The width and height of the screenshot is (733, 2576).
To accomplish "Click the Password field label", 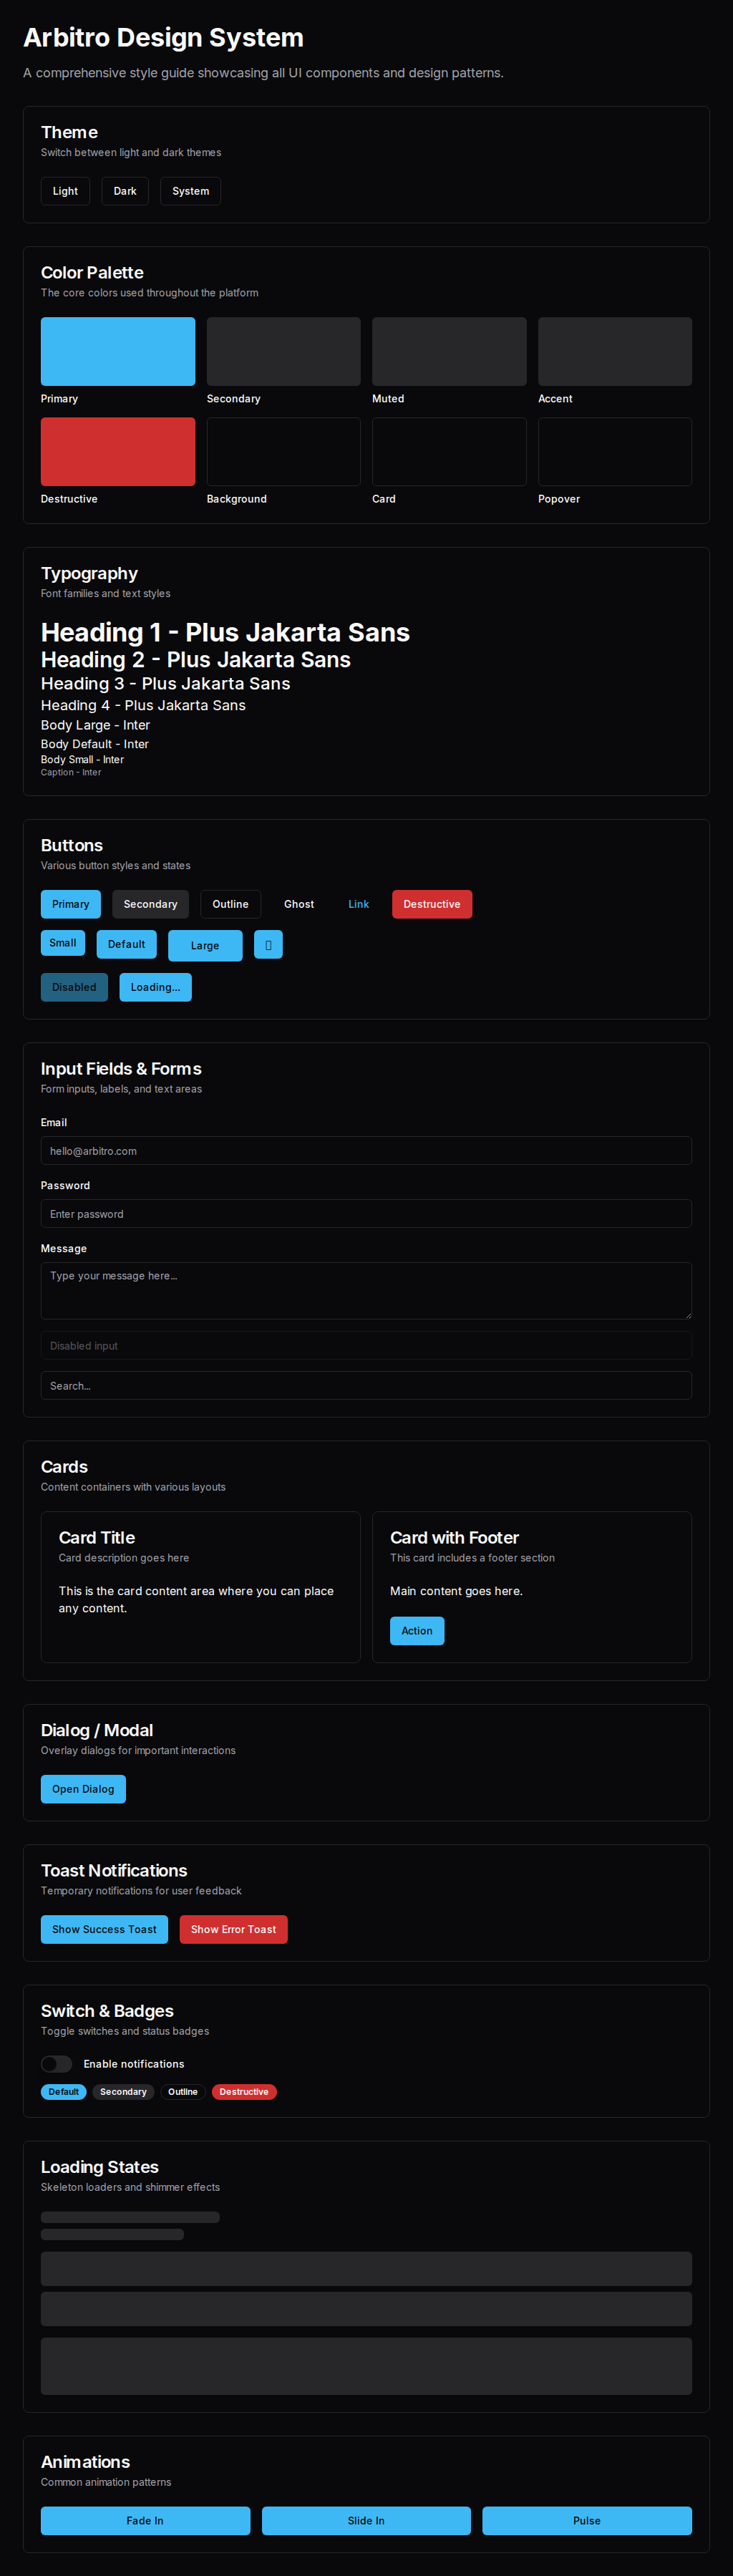I will pos(65,1186).
